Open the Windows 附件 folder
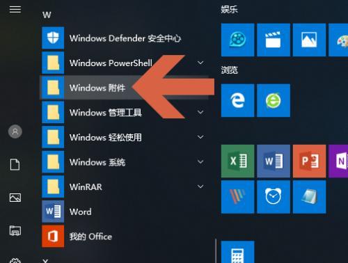The height and width of the screenshot is (263, 348). point(125,88)
